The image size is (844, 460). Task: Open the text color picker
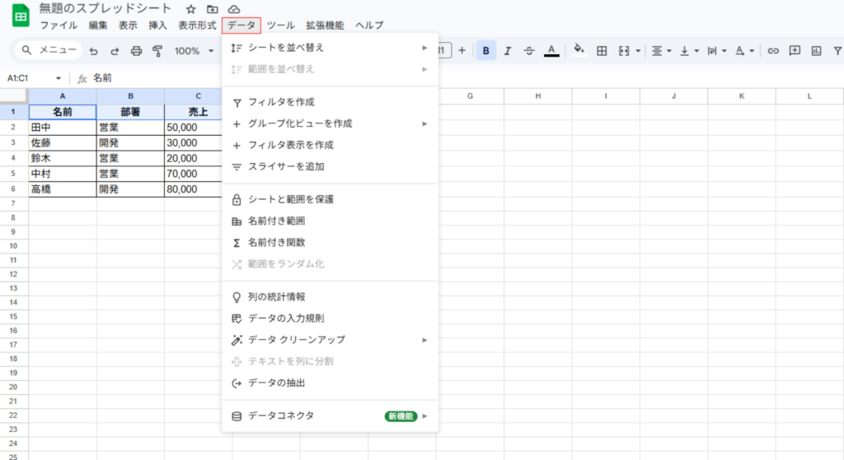point(551,50)
